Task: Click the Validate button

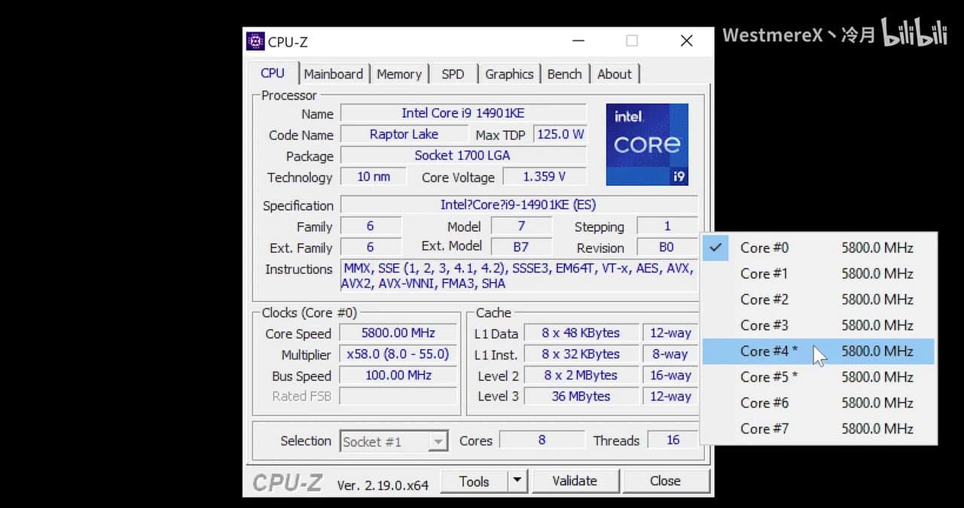Action: tap(575, 481)
